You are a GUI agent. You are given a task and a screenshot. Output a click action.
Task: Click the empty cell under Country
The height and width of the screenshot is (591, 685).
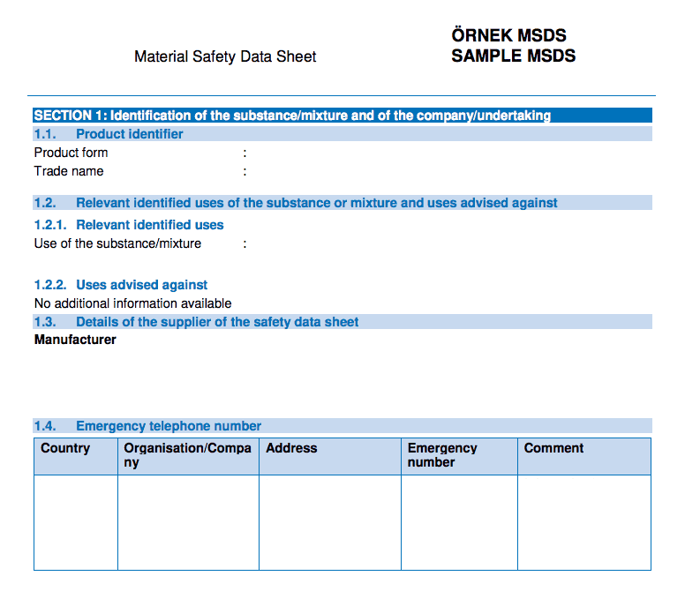tap(76, 522)
